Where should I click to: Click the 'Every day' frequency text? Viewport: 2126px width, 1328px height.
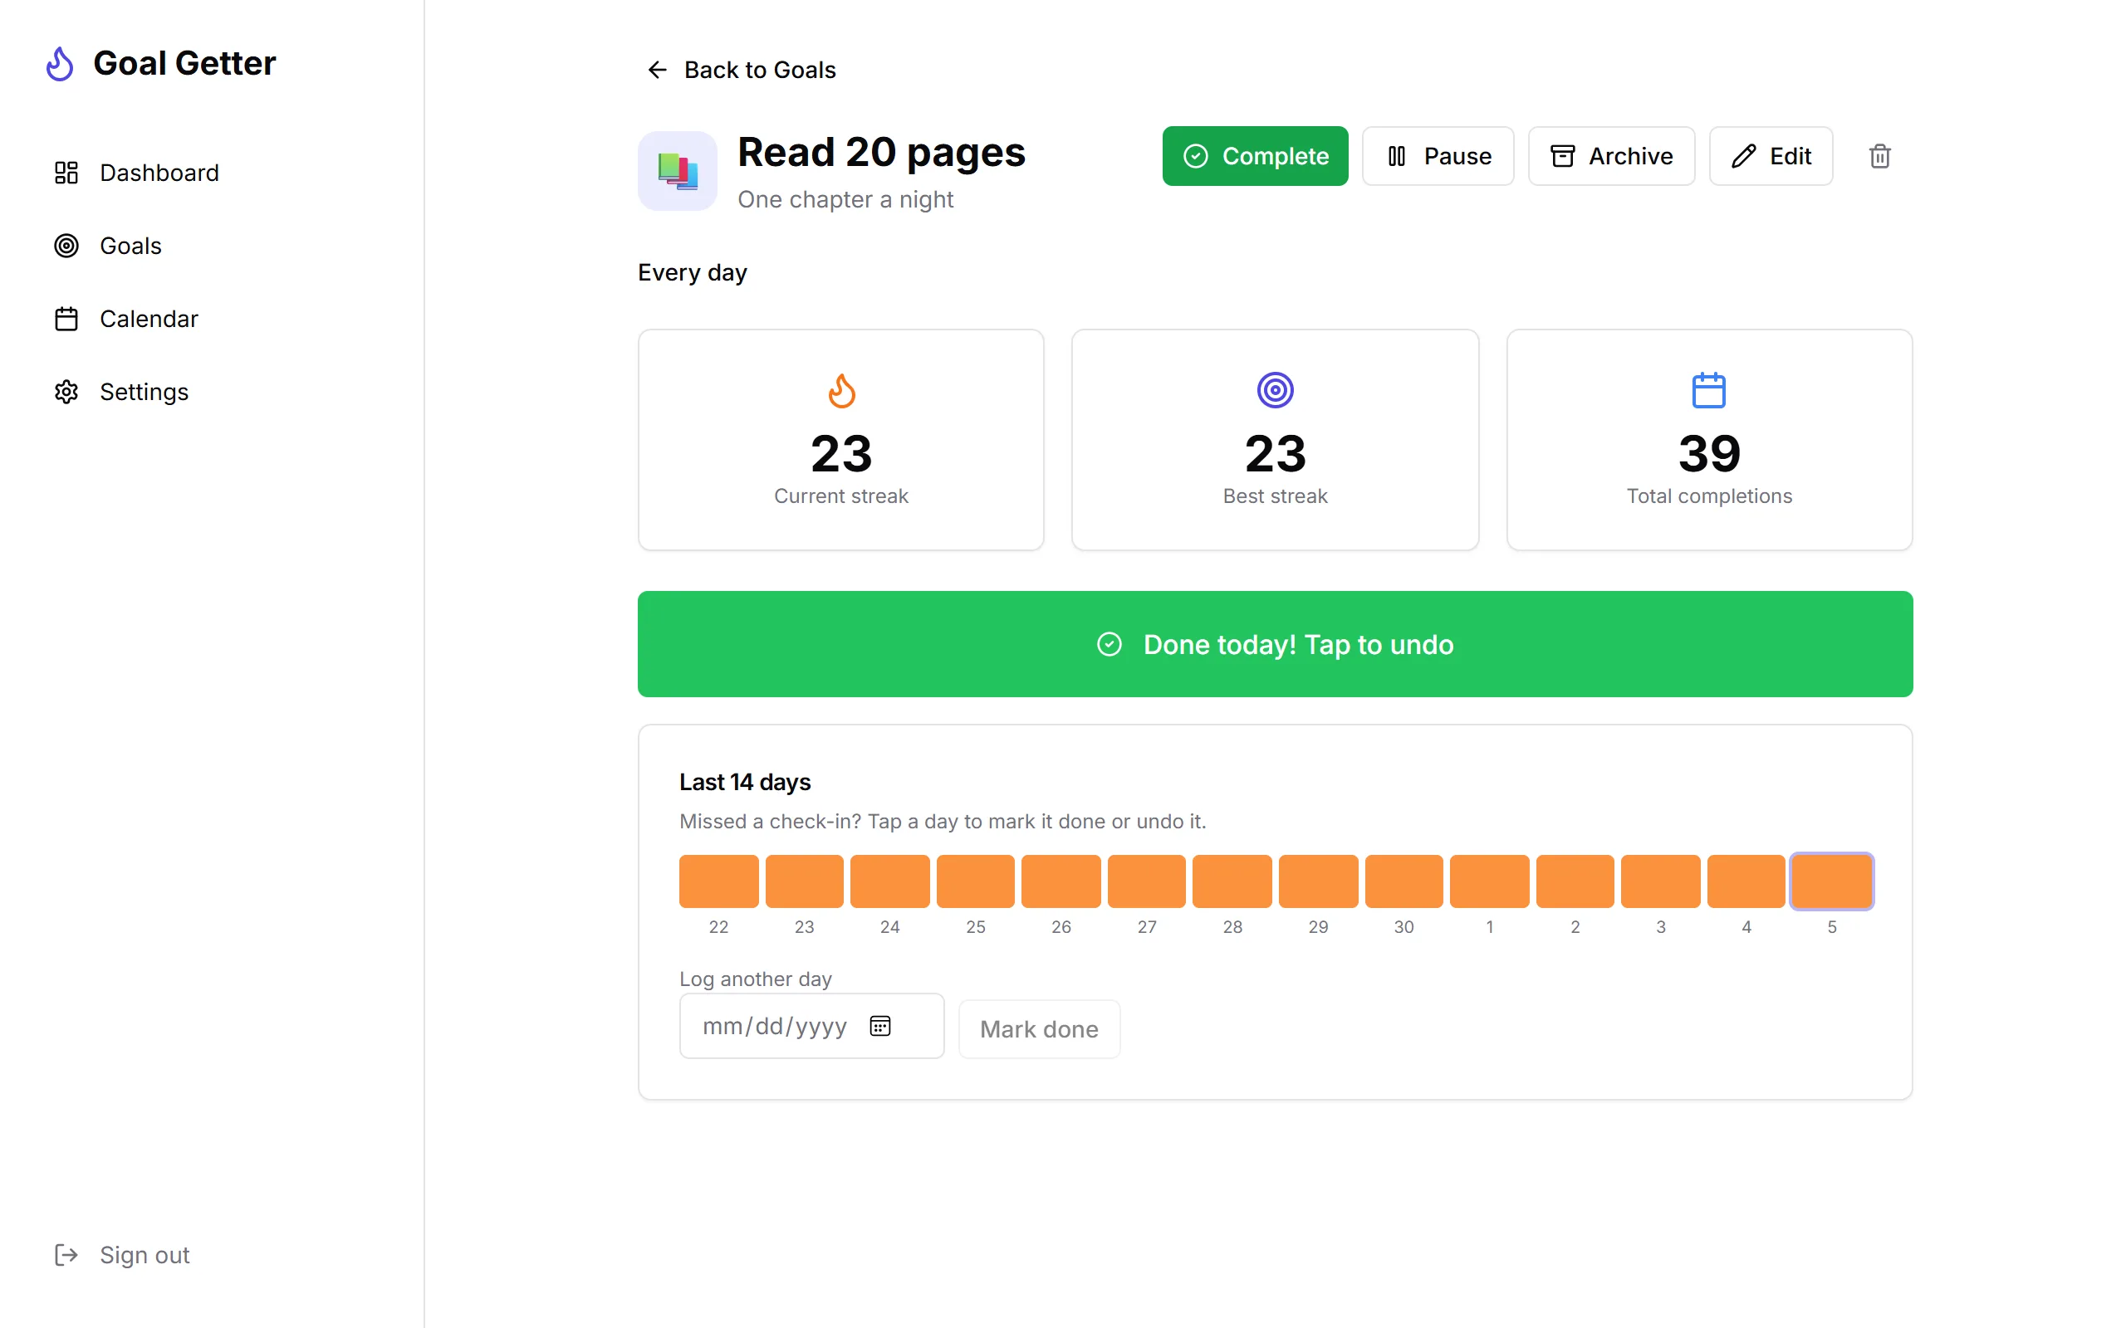[693, 272]
